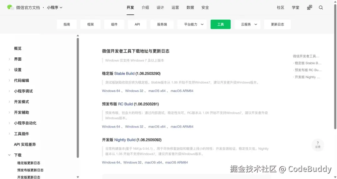Click the translate/language switch icon
Viewport: 337px width, 179px height.
[310, 7]
